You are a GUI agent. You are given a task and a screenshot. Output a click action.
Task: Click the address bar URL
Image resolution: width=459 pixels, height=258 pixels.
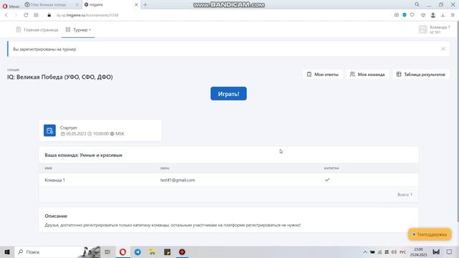87,15
